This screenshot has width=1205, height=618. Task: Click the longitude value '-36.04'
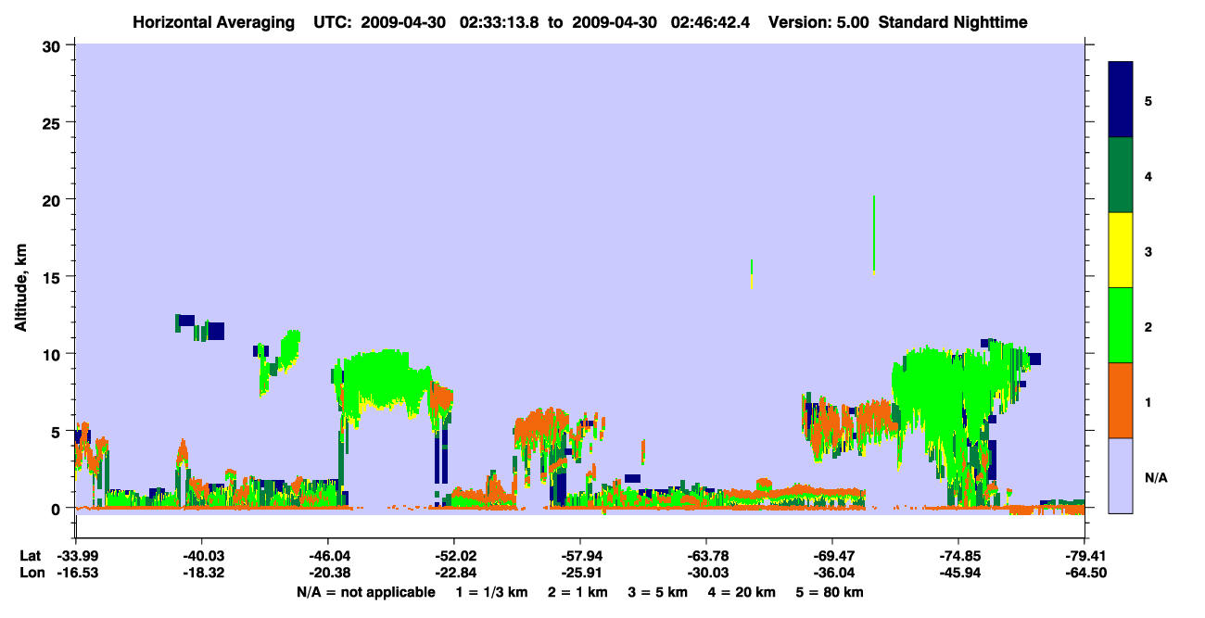(x=832, y=574)
